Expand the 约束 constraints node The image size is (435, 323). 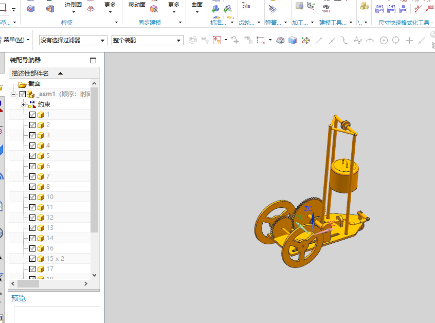click(x=23, y=104)
